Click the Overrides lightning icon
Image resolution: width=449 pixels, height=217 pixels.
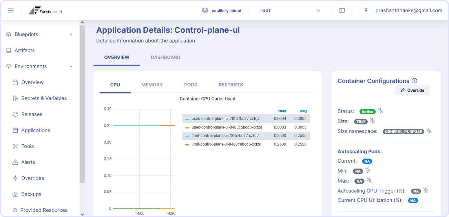click(15, 178)
